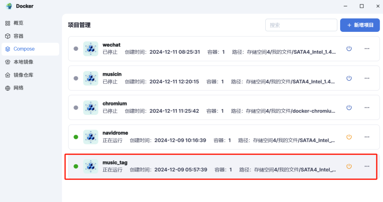Click the creation time 2024-12-11 08:25:31

tap(174, 52)
